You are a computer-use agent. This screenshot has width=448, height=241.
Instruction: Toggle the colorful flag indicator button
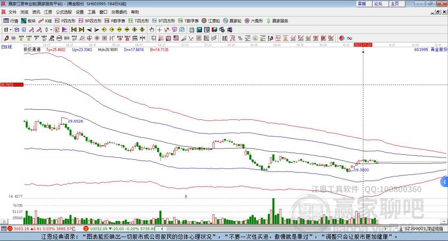(x=65, y=30)
